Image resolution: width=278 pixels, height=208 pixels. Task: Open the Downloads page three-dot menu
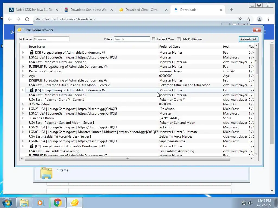[x=265, y=32]
